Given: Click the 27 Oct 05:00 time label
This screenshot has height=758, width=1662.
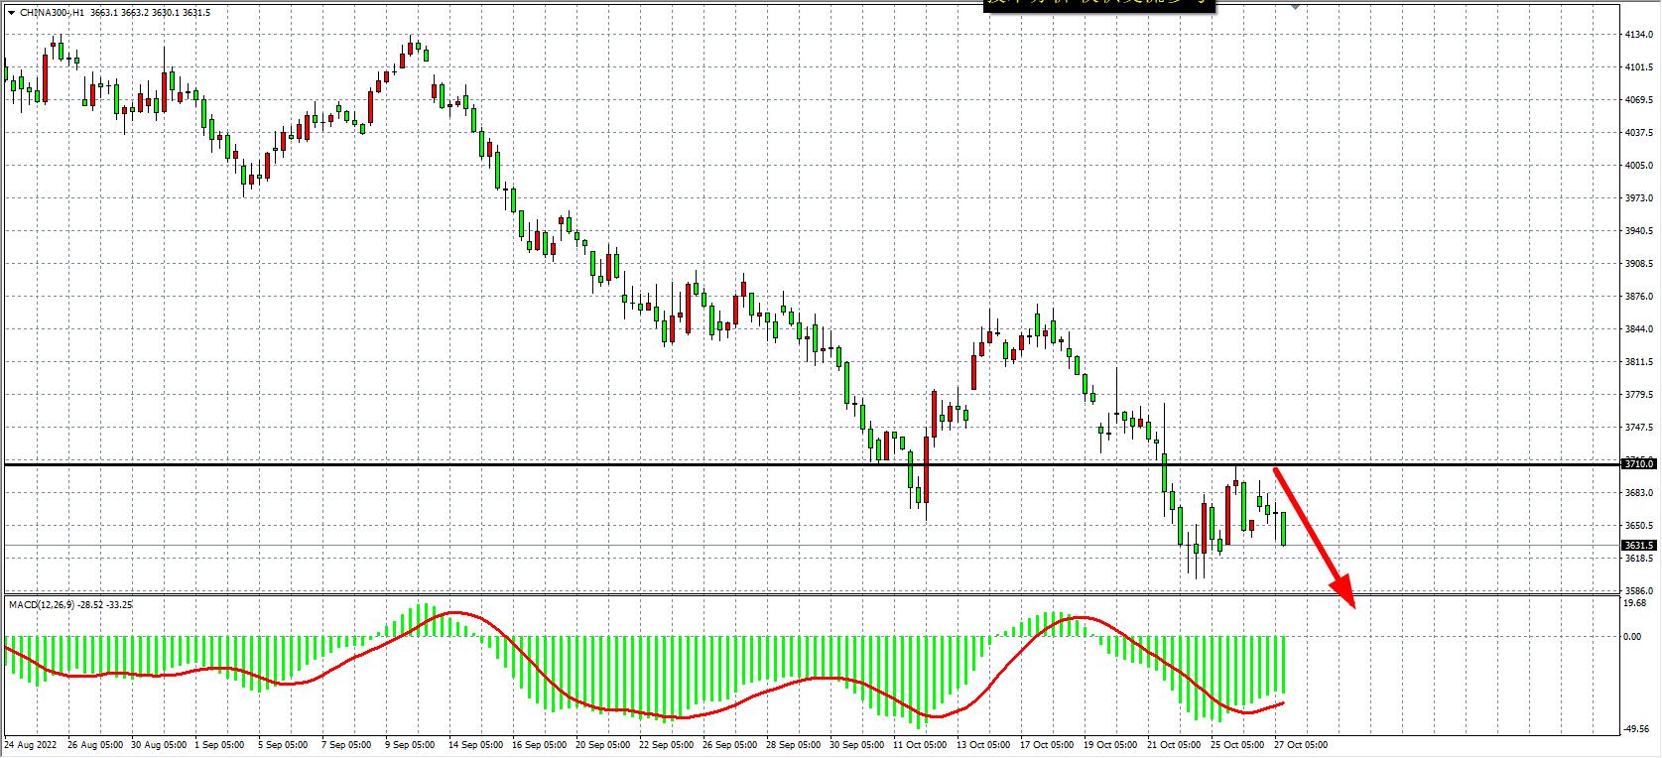Looking at the screenshot, I should 1301,744.
